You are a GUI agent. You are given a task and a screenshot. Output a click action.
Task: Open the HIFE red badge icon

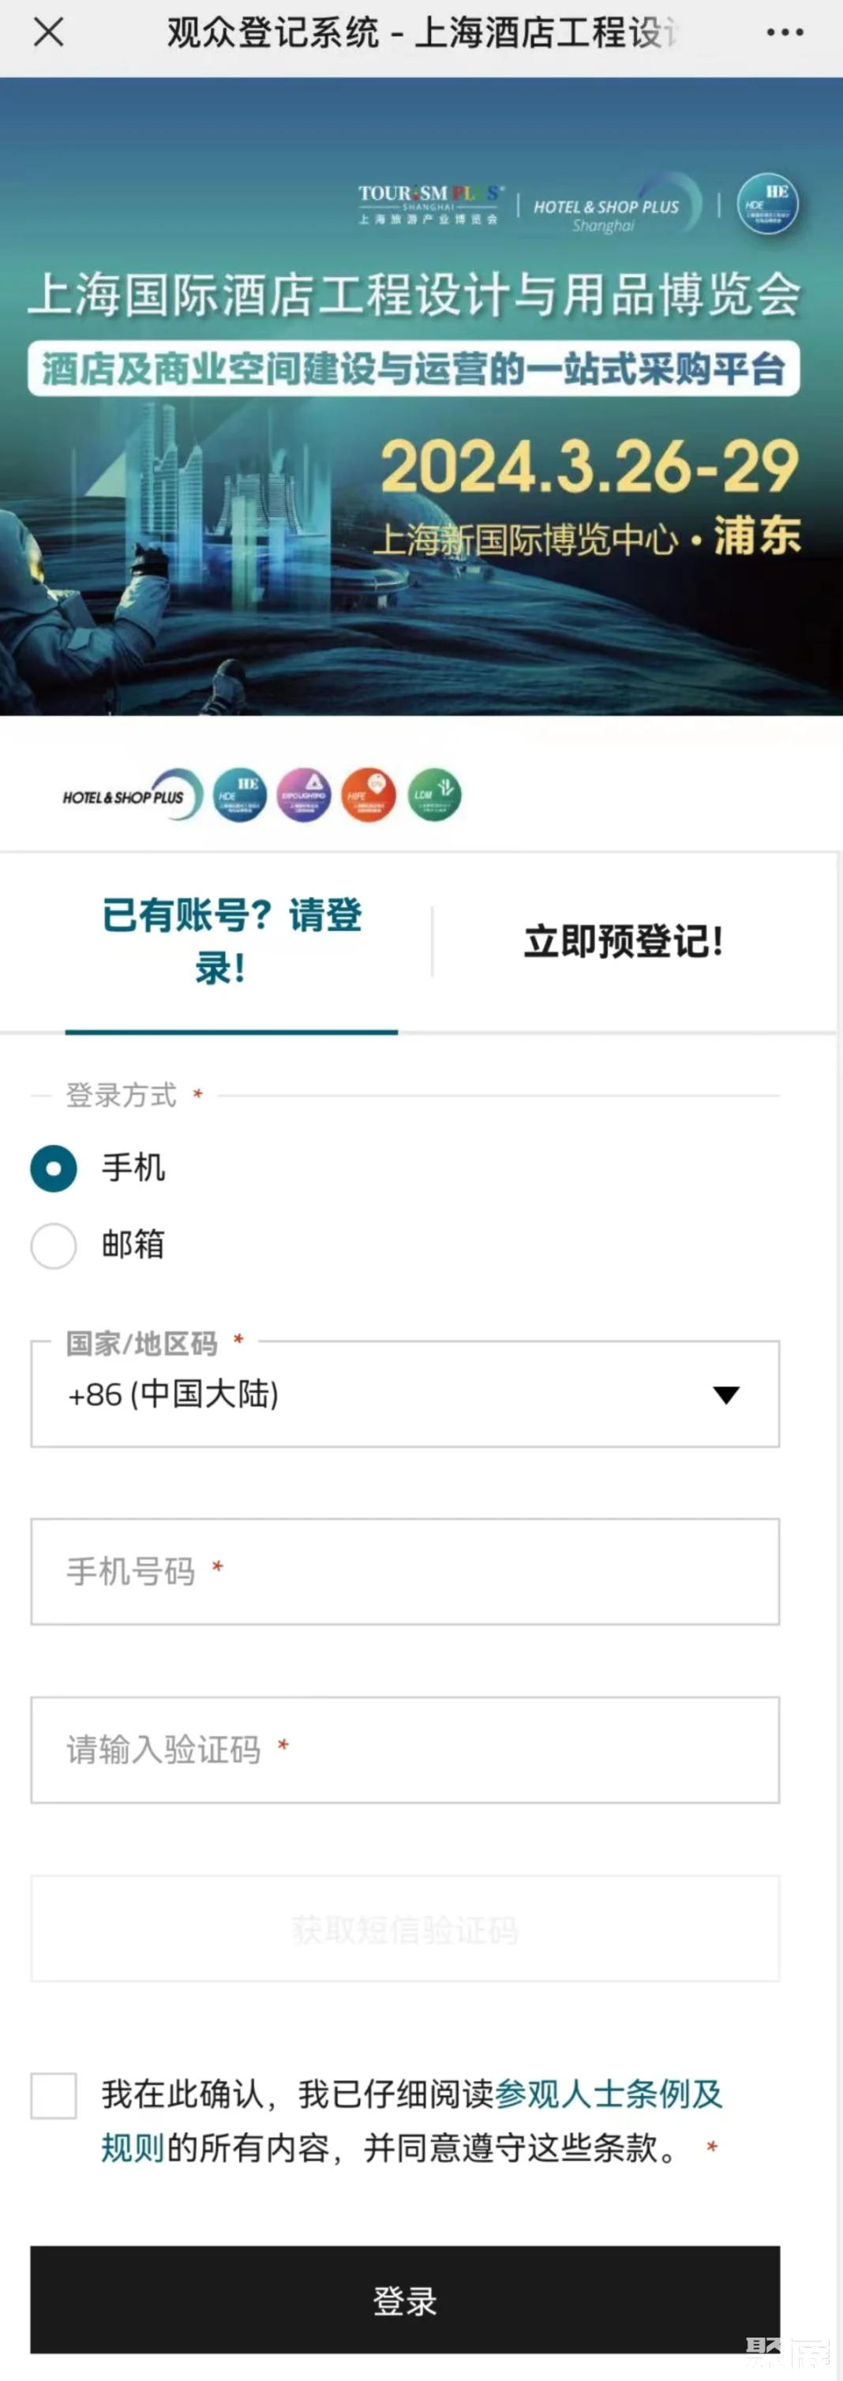point(368,795)
